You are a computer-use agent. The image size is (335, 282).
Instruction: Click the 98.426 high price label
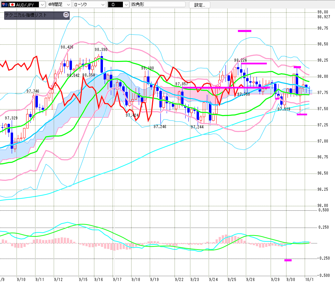pos(67,47)
